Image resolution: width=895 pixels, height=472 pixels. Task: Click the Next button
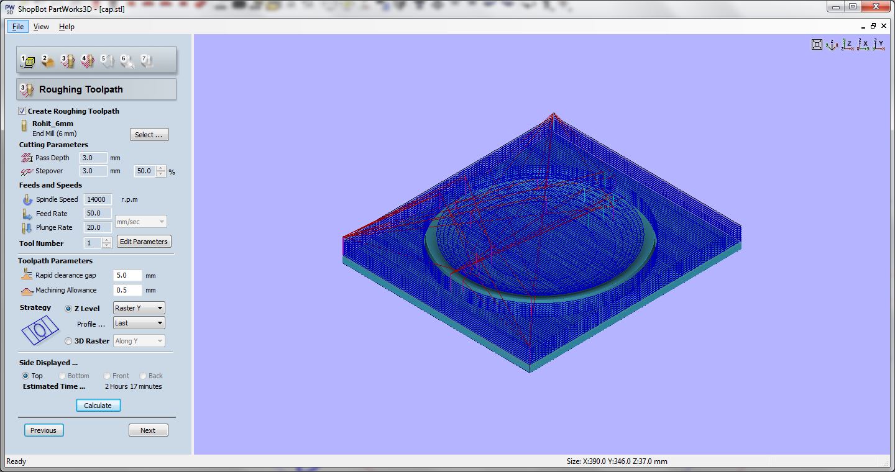point(148,430)
